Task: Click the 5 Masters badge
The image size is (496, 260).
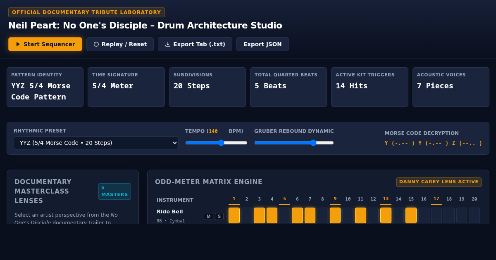Action: [114, 191]
